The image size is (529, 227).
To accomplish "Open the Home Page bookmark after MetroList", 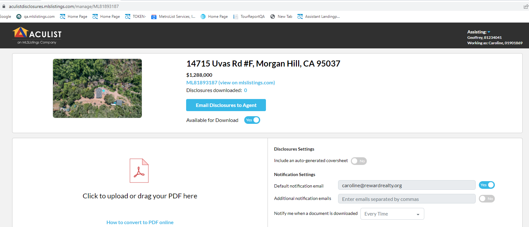I will [214, 17].
